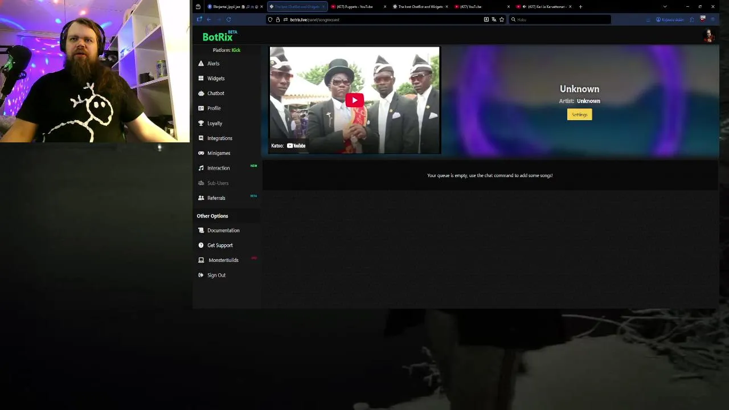Go to the Profile page
Screen dimensions: 729x410
[214, 108]
